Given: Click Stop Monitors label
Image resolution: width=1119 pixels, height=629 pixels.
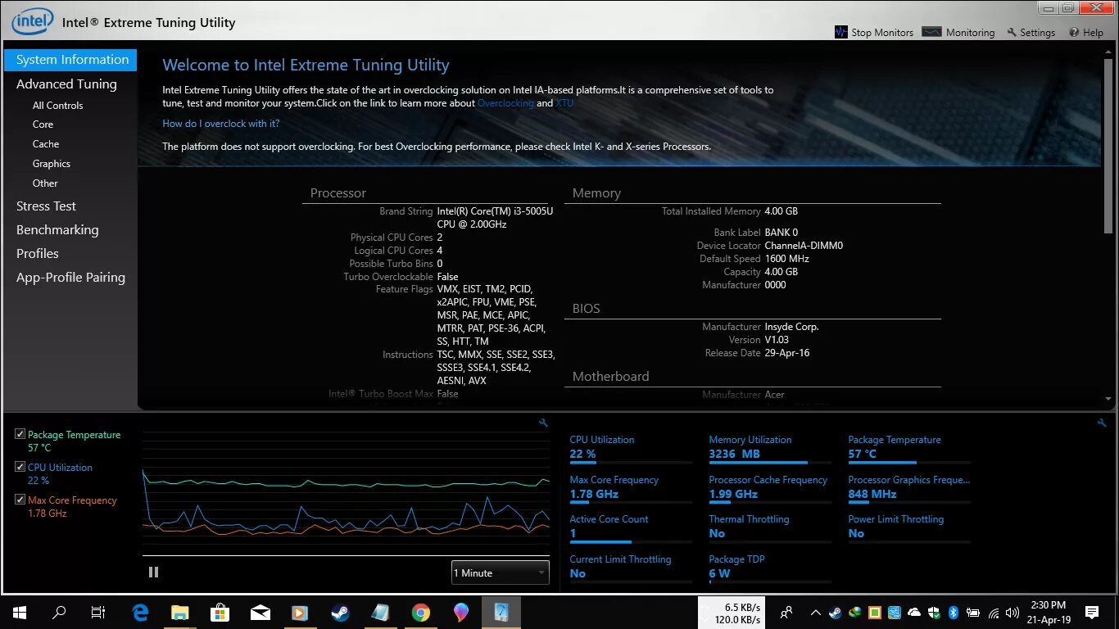Looking at the screenshot, I should [882, 33].
